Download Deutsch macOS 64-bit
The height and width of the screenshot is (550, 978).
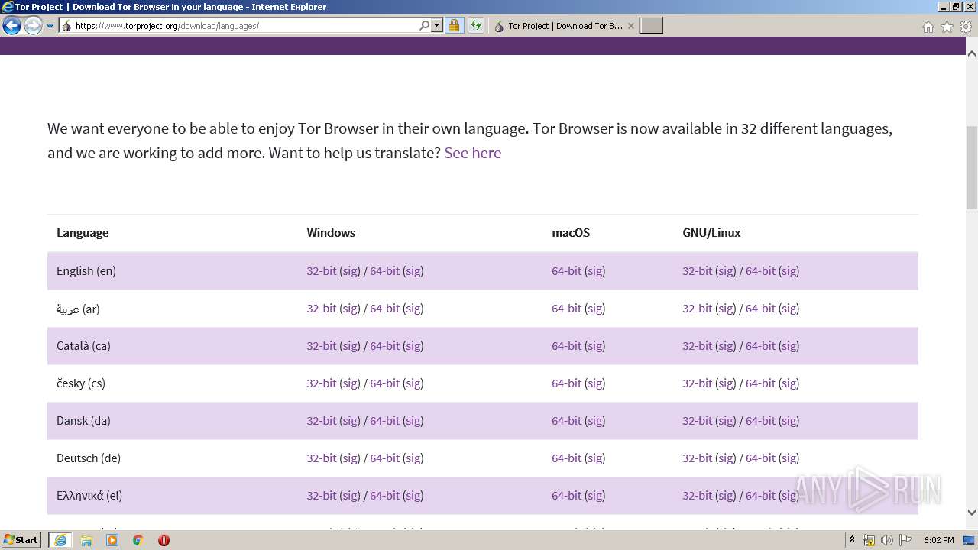pyautogui.click(x=566, y=458)
